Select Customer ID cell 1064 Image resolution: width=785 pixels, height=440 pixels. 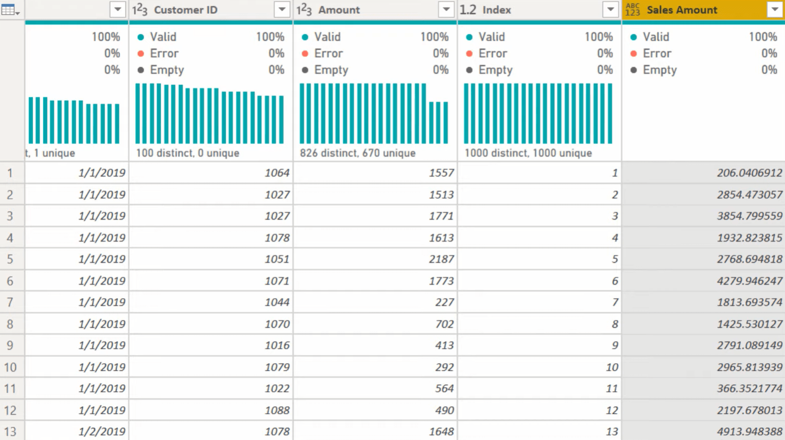[211, 173]
